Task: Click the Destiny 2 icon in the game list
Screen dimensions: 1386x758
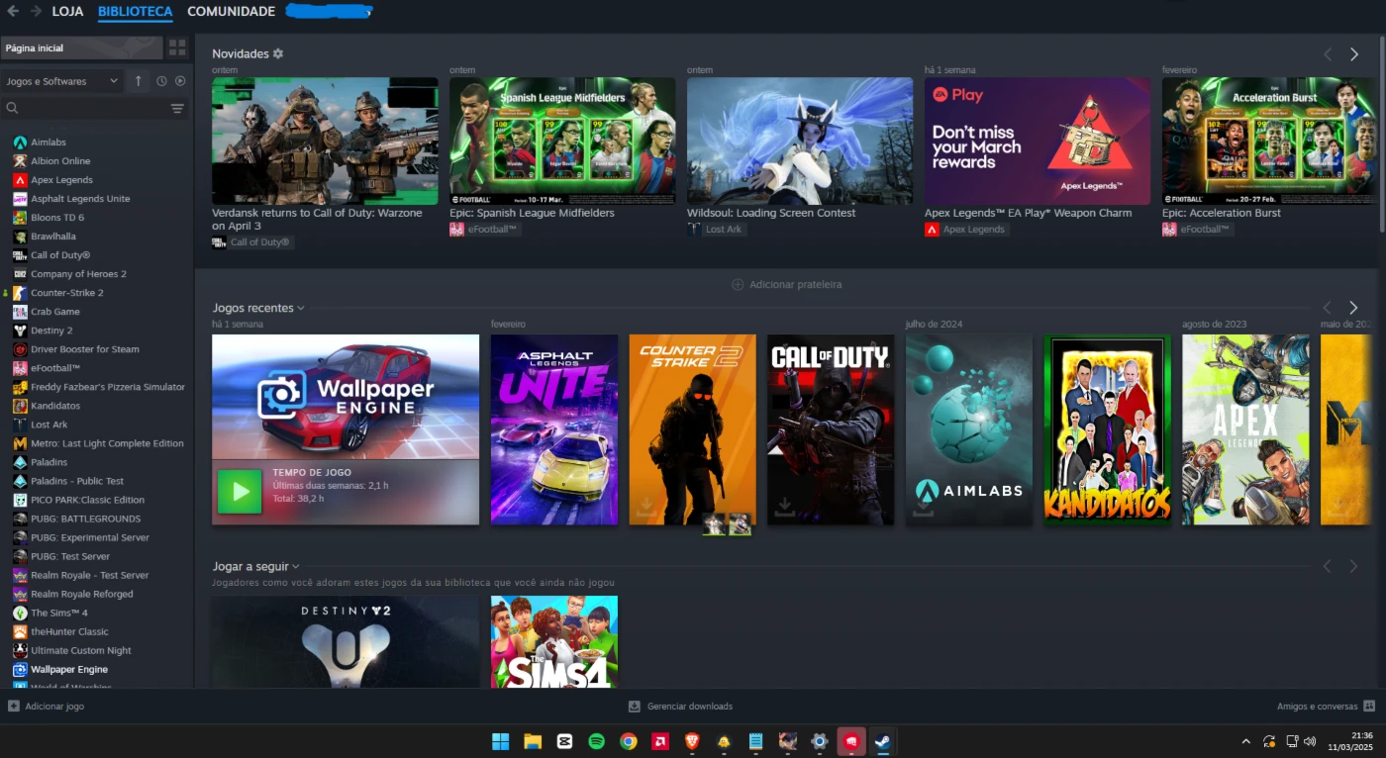Action: pos(20,331)
